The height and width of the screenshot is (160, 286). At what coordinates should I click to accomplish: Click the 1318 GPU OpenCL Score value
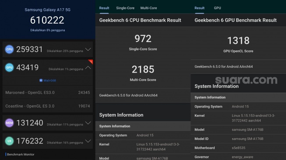pos(238,41)
